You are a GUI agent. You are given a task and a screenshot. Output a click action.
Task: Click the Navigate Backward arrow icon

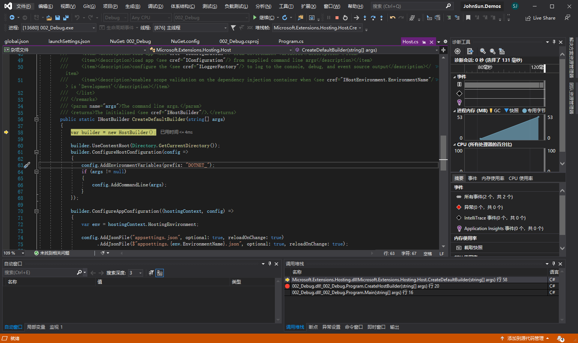tap(12, 18)
